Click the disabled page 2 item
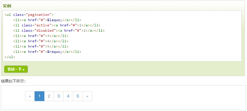 pyautogui.click(x=49, y=96)
